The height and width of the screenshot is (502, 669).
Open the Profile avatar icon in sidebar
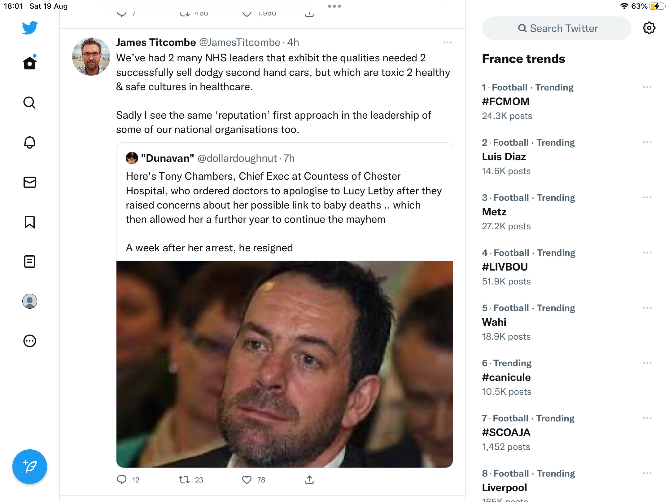point(30,301)
